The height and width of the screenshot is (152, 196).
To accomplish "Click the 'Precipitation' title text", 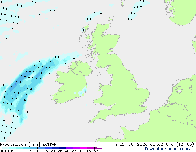I will click(x=13, y=145).
